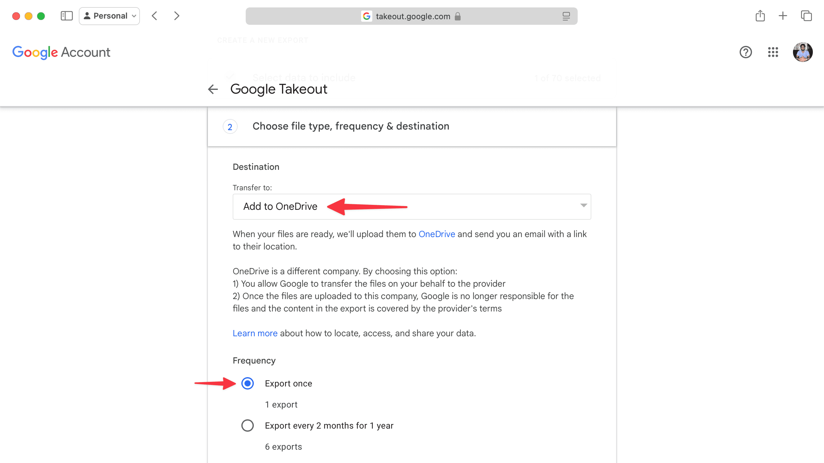Select the Export once radio button
The height and width of the screenshot is (463, 824).
pos(247,383)
